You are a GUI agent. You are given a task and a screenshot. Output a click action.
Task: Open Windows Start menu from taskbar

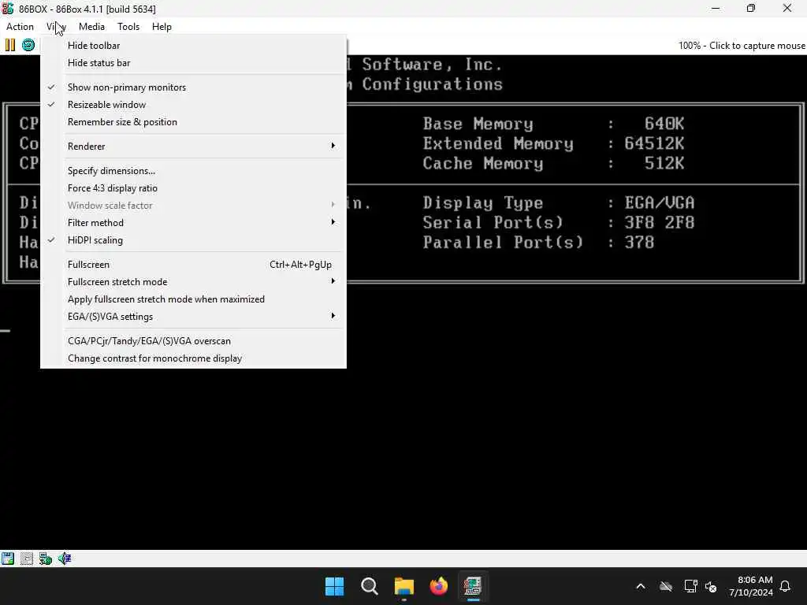[x=334, y=586]
